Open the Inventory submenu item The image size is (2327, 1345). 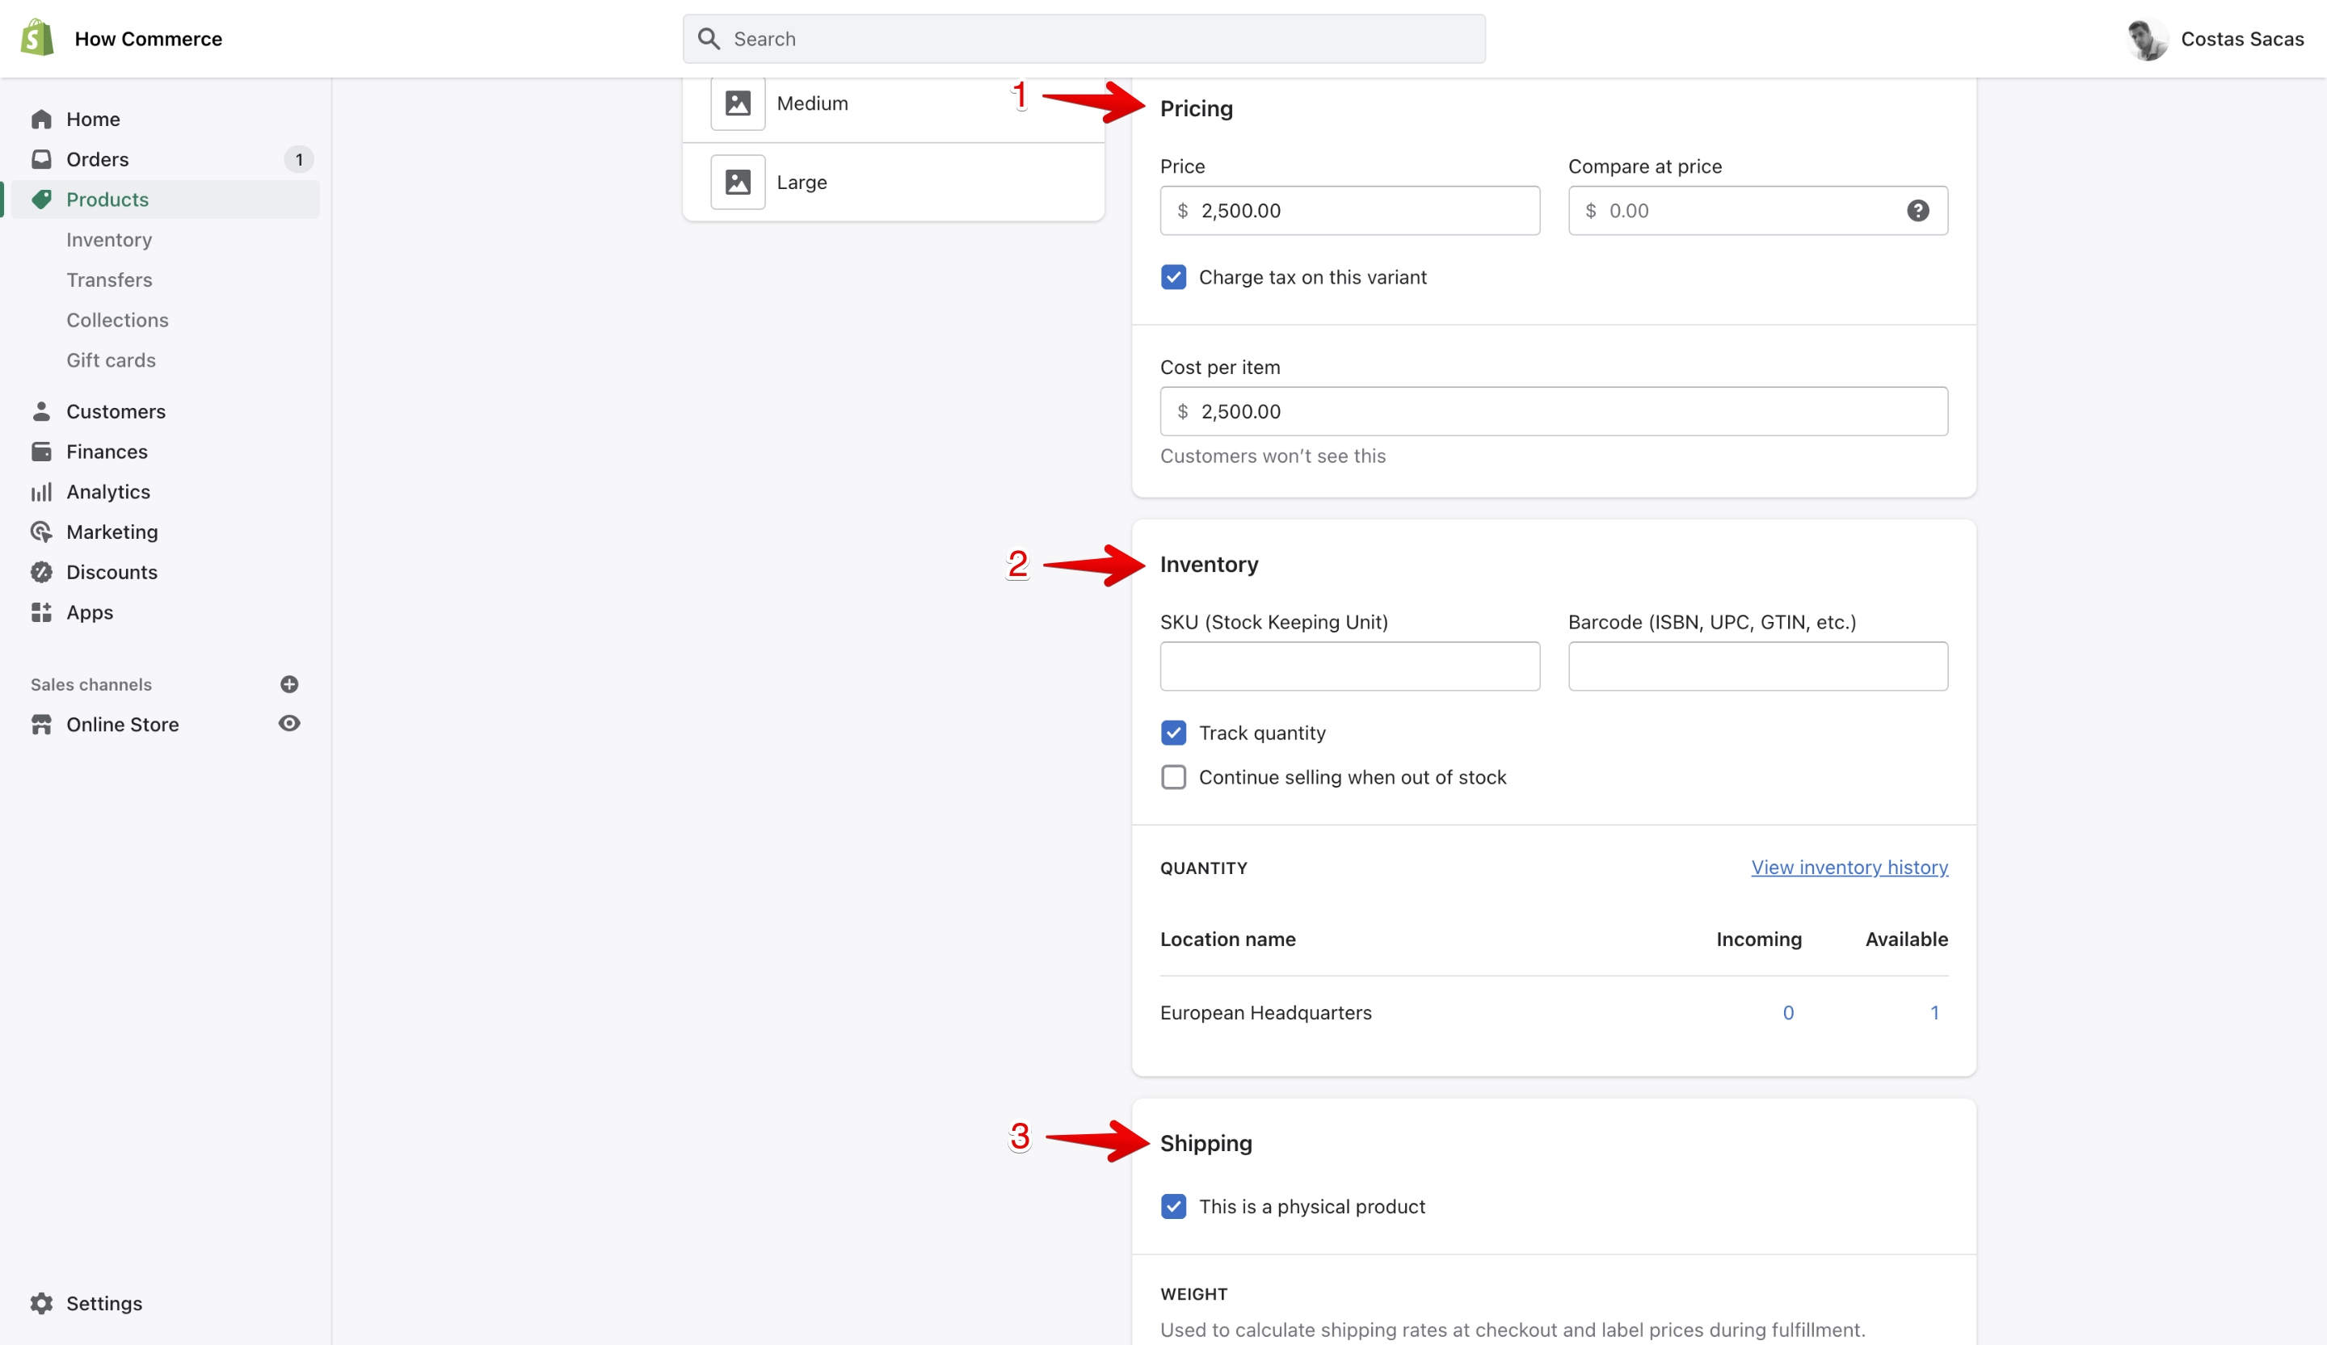[109, 240]
